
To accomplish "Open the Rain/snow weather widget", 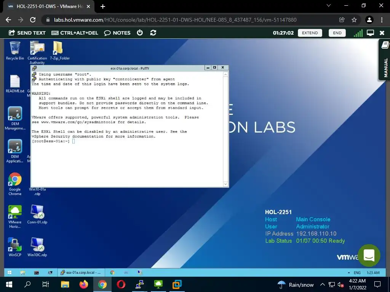I will (295, 284).
